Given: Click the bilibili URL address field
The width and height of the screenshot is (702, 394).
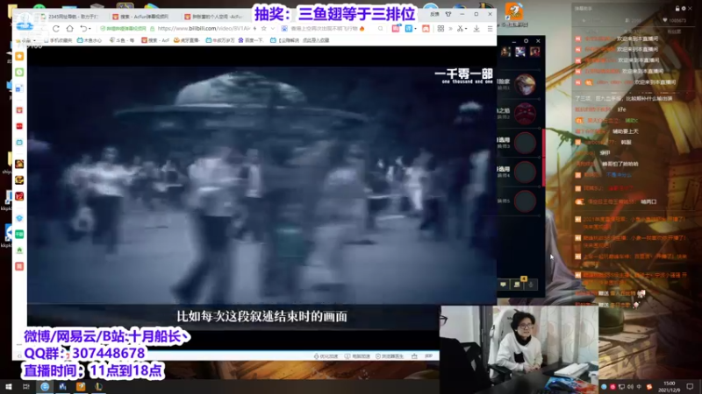Looking at the screenshot, I should (204, 28).
